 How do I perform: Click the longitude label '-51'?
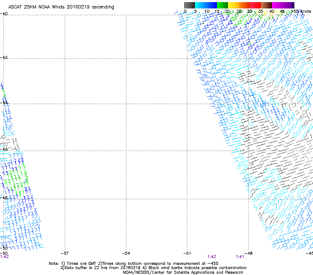click(x=187, y=253)
